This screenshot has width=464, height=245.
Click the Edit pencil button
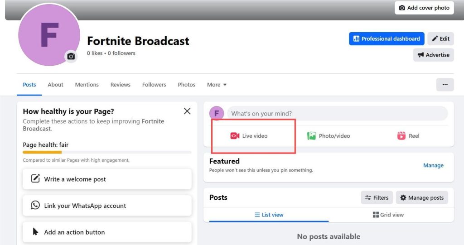point(440,39)
